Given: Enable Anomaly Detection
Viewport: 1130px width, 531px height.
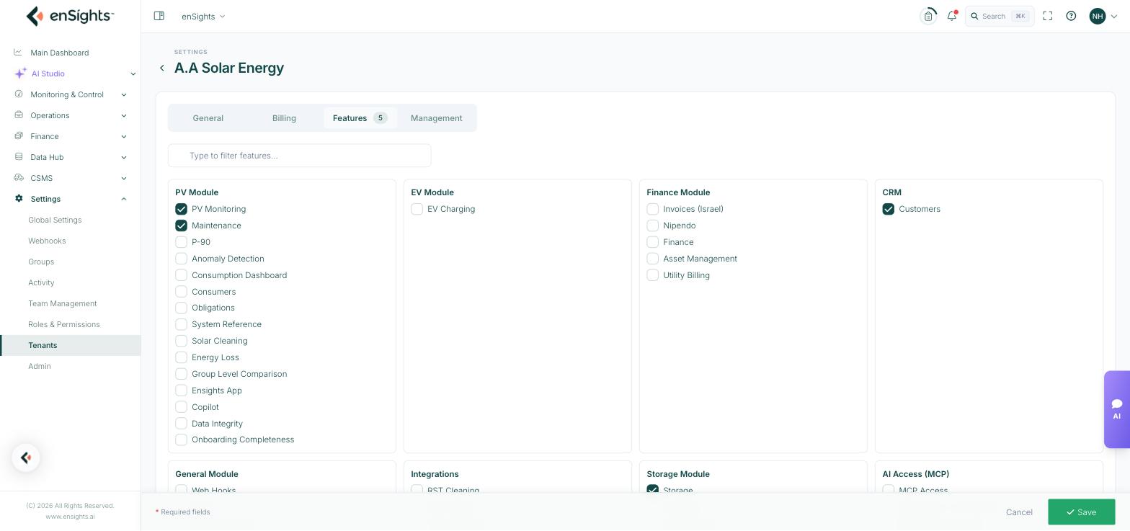Looking at the screenshot, I should click(x=181, y=259).
